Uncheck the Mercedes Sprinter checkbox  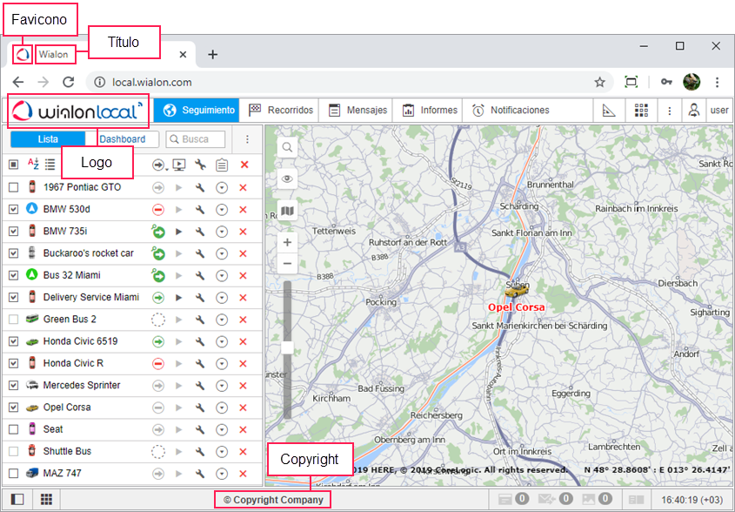[13, 385]
